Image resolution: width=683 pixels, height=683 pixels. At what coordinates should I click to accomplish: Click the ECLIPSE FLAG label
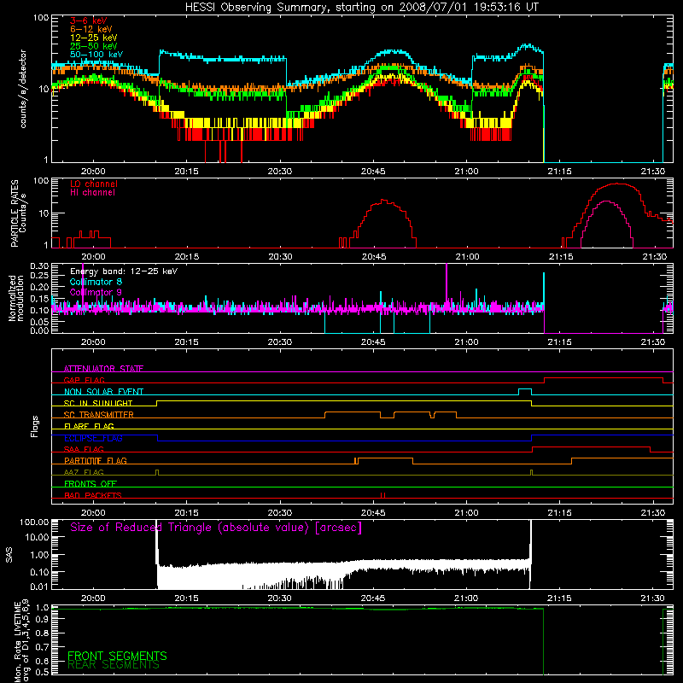[93, 438]
